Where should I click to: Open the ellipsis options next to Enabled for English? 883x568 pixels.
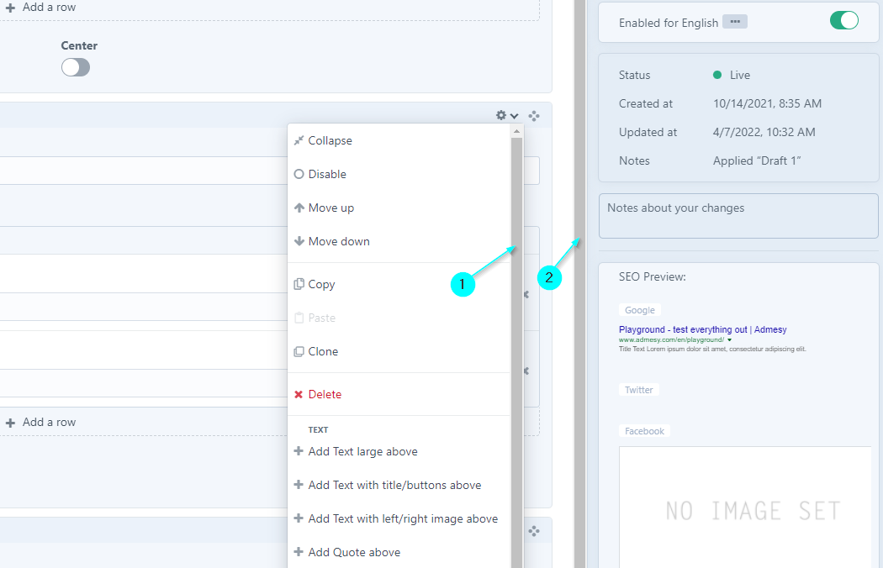pos(735,22)
